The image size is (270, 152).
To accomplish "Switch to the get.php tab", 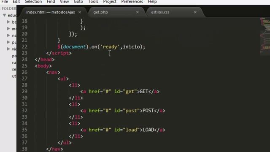I will tap(100, 12).
